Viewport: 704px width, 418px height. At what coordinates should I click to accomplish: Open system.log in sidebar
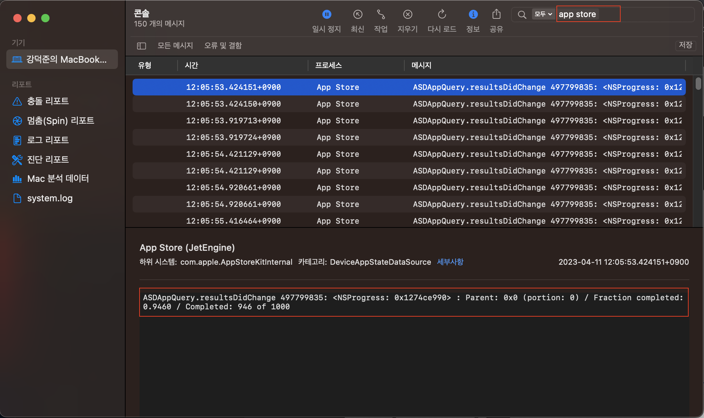(x=43, y=198)
